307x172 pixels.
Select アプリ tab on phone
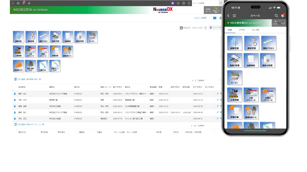point(242,30)
